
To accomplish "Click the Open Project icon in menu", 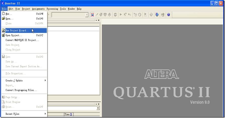I will [x=3, y=35].
